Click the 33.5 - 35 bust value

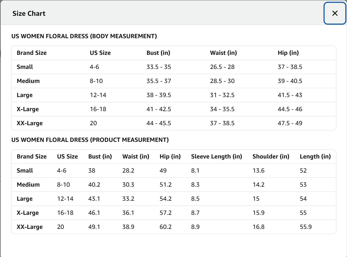coord(159,67)
